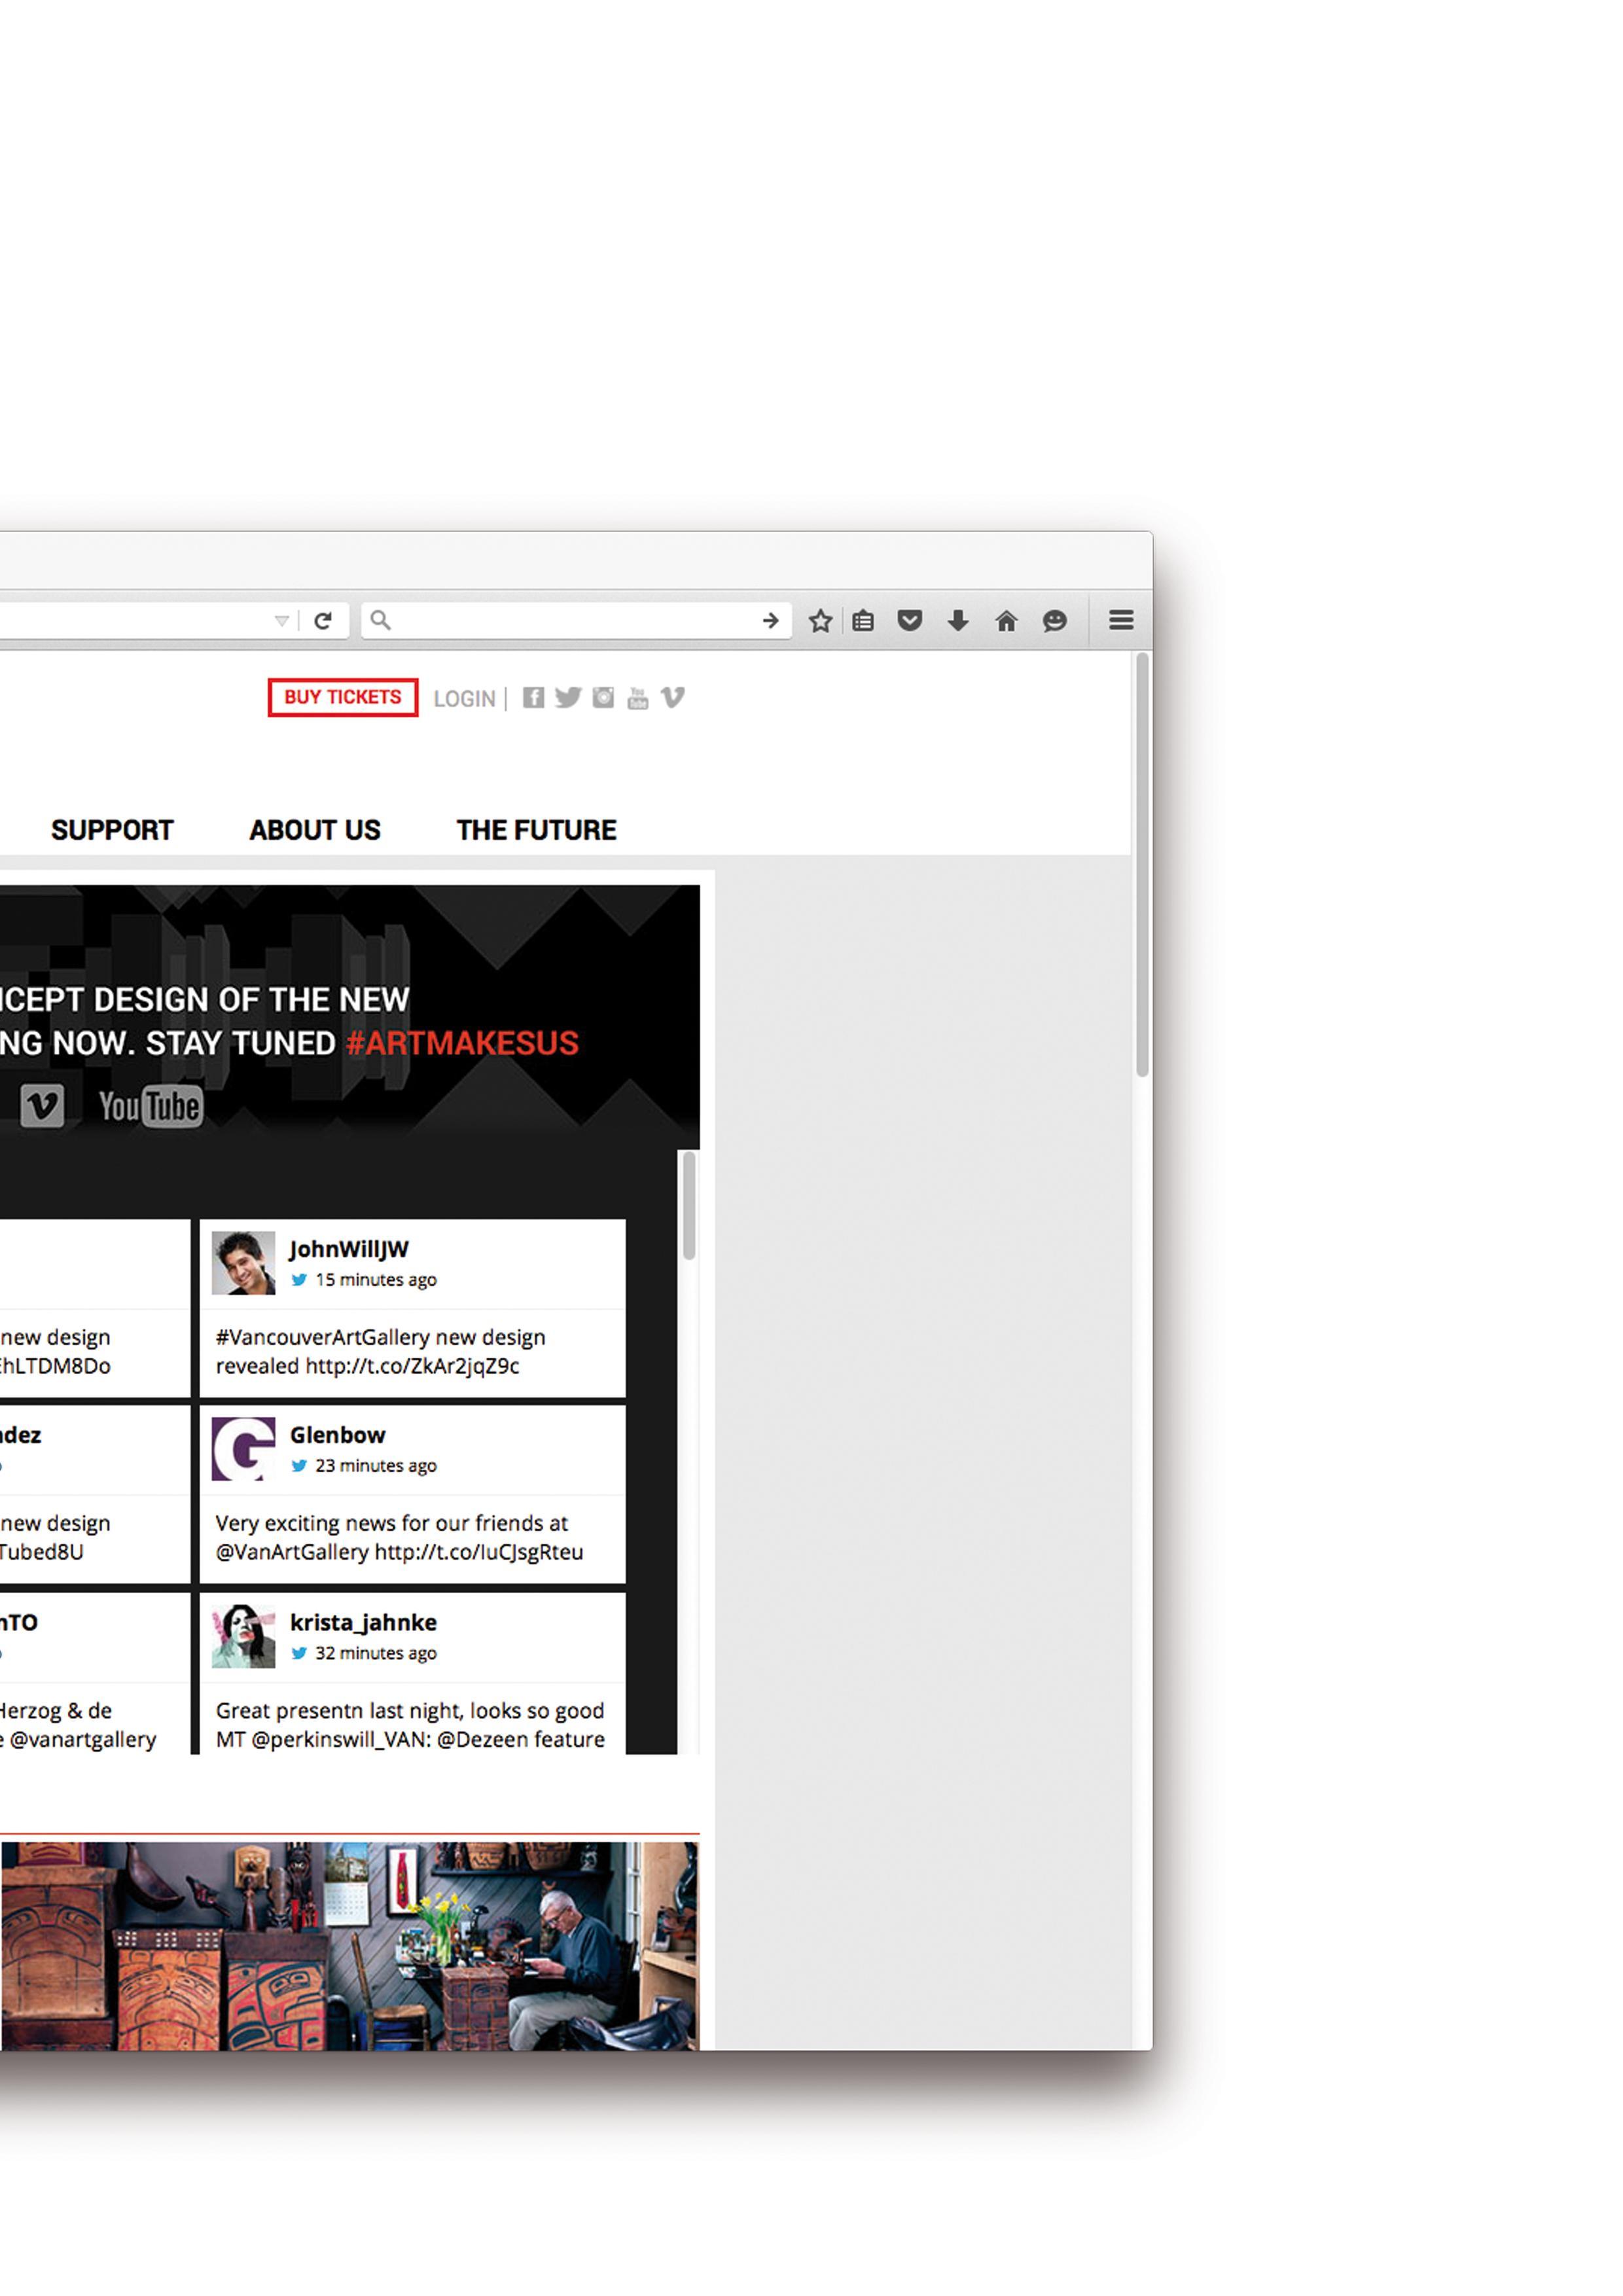Open THE FUTURE navigation menu
This screenshot has width=1623, height=2296.
coord(536,830)
